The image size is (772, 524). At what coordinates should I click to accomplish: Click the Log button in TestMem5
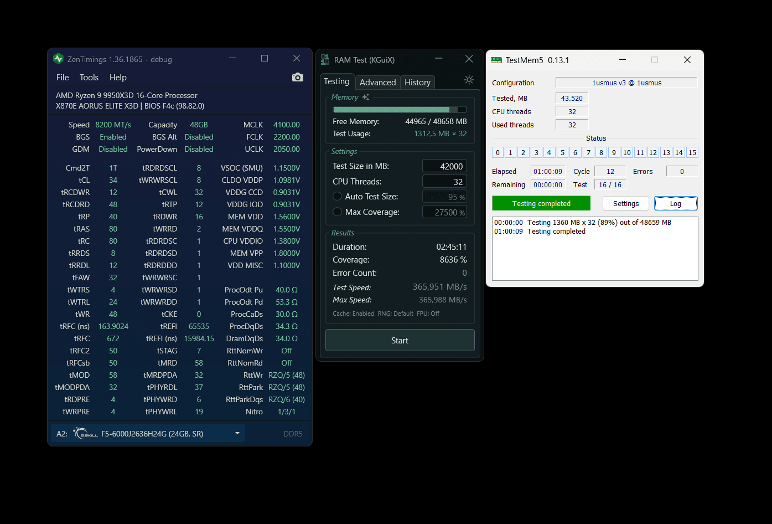(676, 203)
